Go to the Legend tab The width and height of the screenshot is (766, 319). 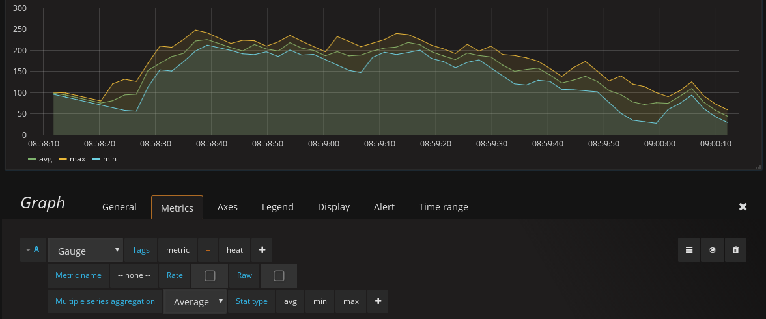click(x=277, y=206)
